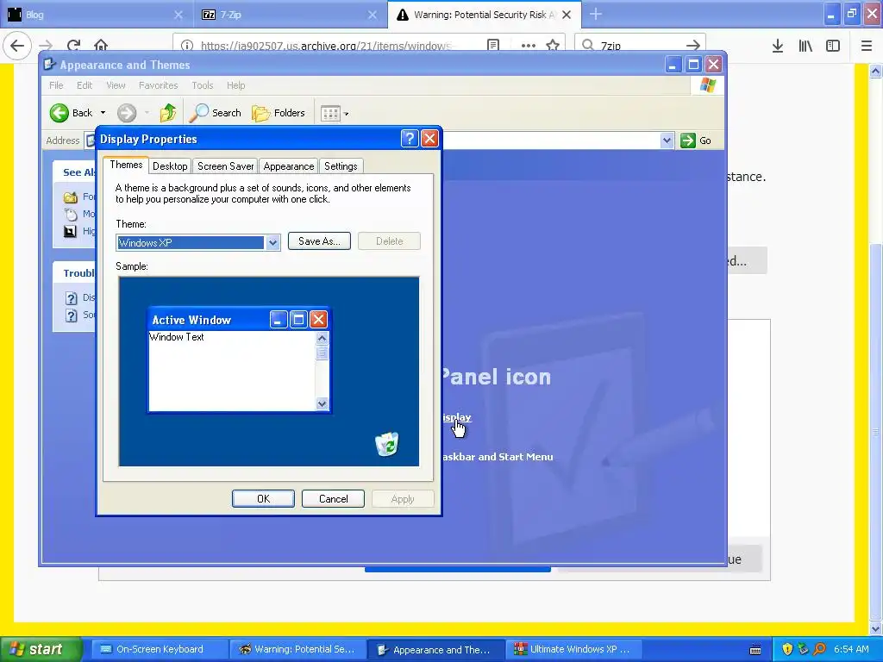
Task: Click OK in Display Properties
Action: (263, 499)
